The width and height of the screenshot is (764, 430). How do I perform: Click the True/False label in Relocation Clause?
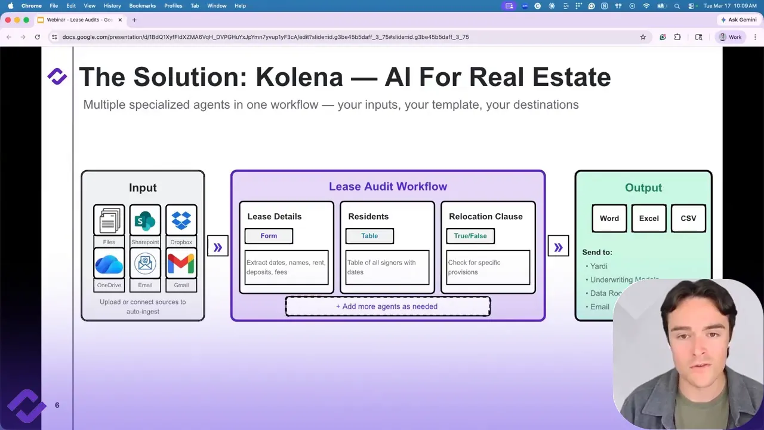[x=470, y=236]
